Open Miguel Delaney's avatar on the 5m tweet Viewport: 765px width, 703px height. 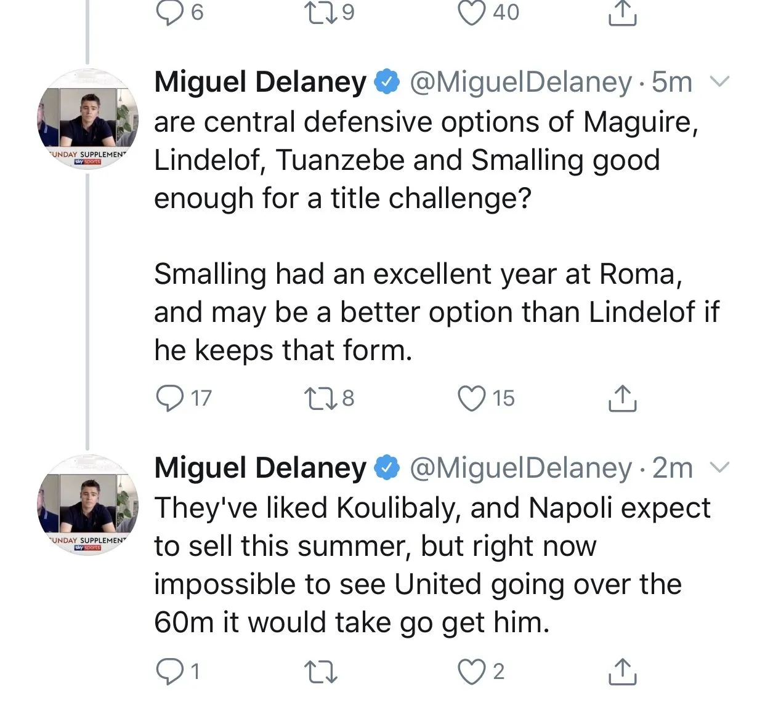click(x=87, y=119)
